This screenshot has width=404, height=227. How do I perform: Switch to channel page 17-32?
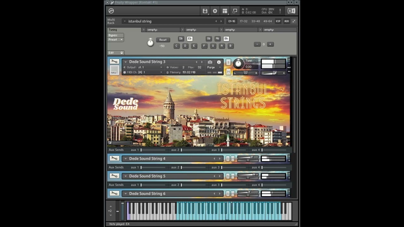243,21
